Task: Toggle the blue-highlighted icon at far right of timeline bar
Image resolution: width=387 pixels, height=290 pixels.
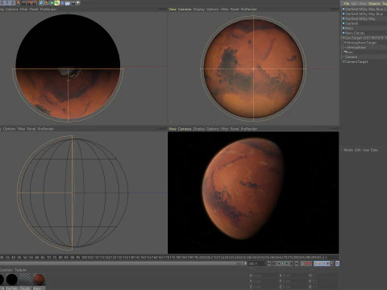Action: (x=338, y=263)
